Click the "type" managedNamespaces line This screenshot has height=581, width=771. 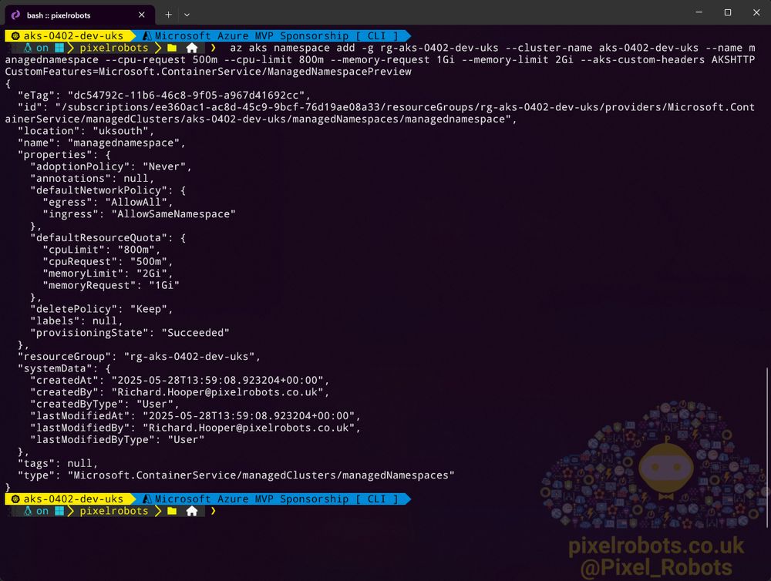tap(236, 475)
